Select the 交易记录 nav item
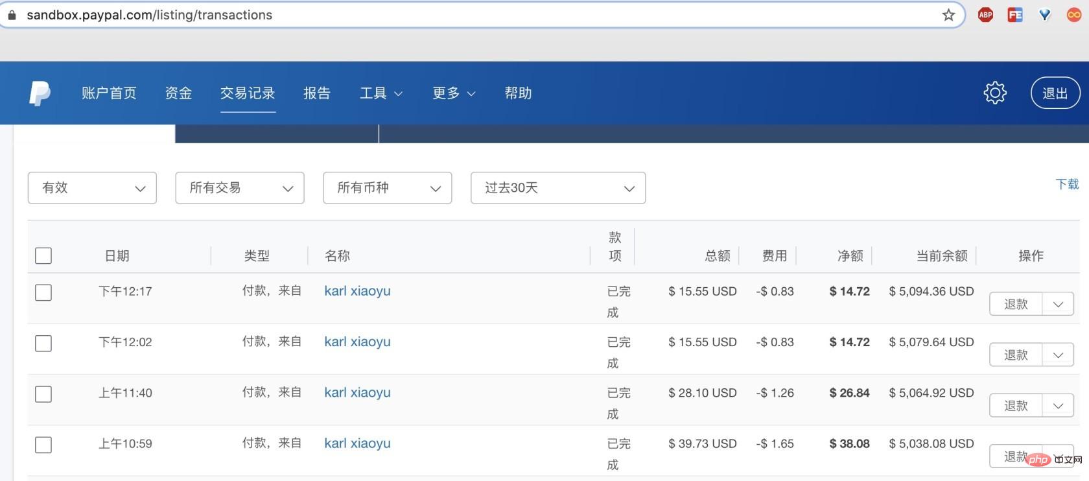Screen dimensions: 1089x481 click(x=248, y=93)
